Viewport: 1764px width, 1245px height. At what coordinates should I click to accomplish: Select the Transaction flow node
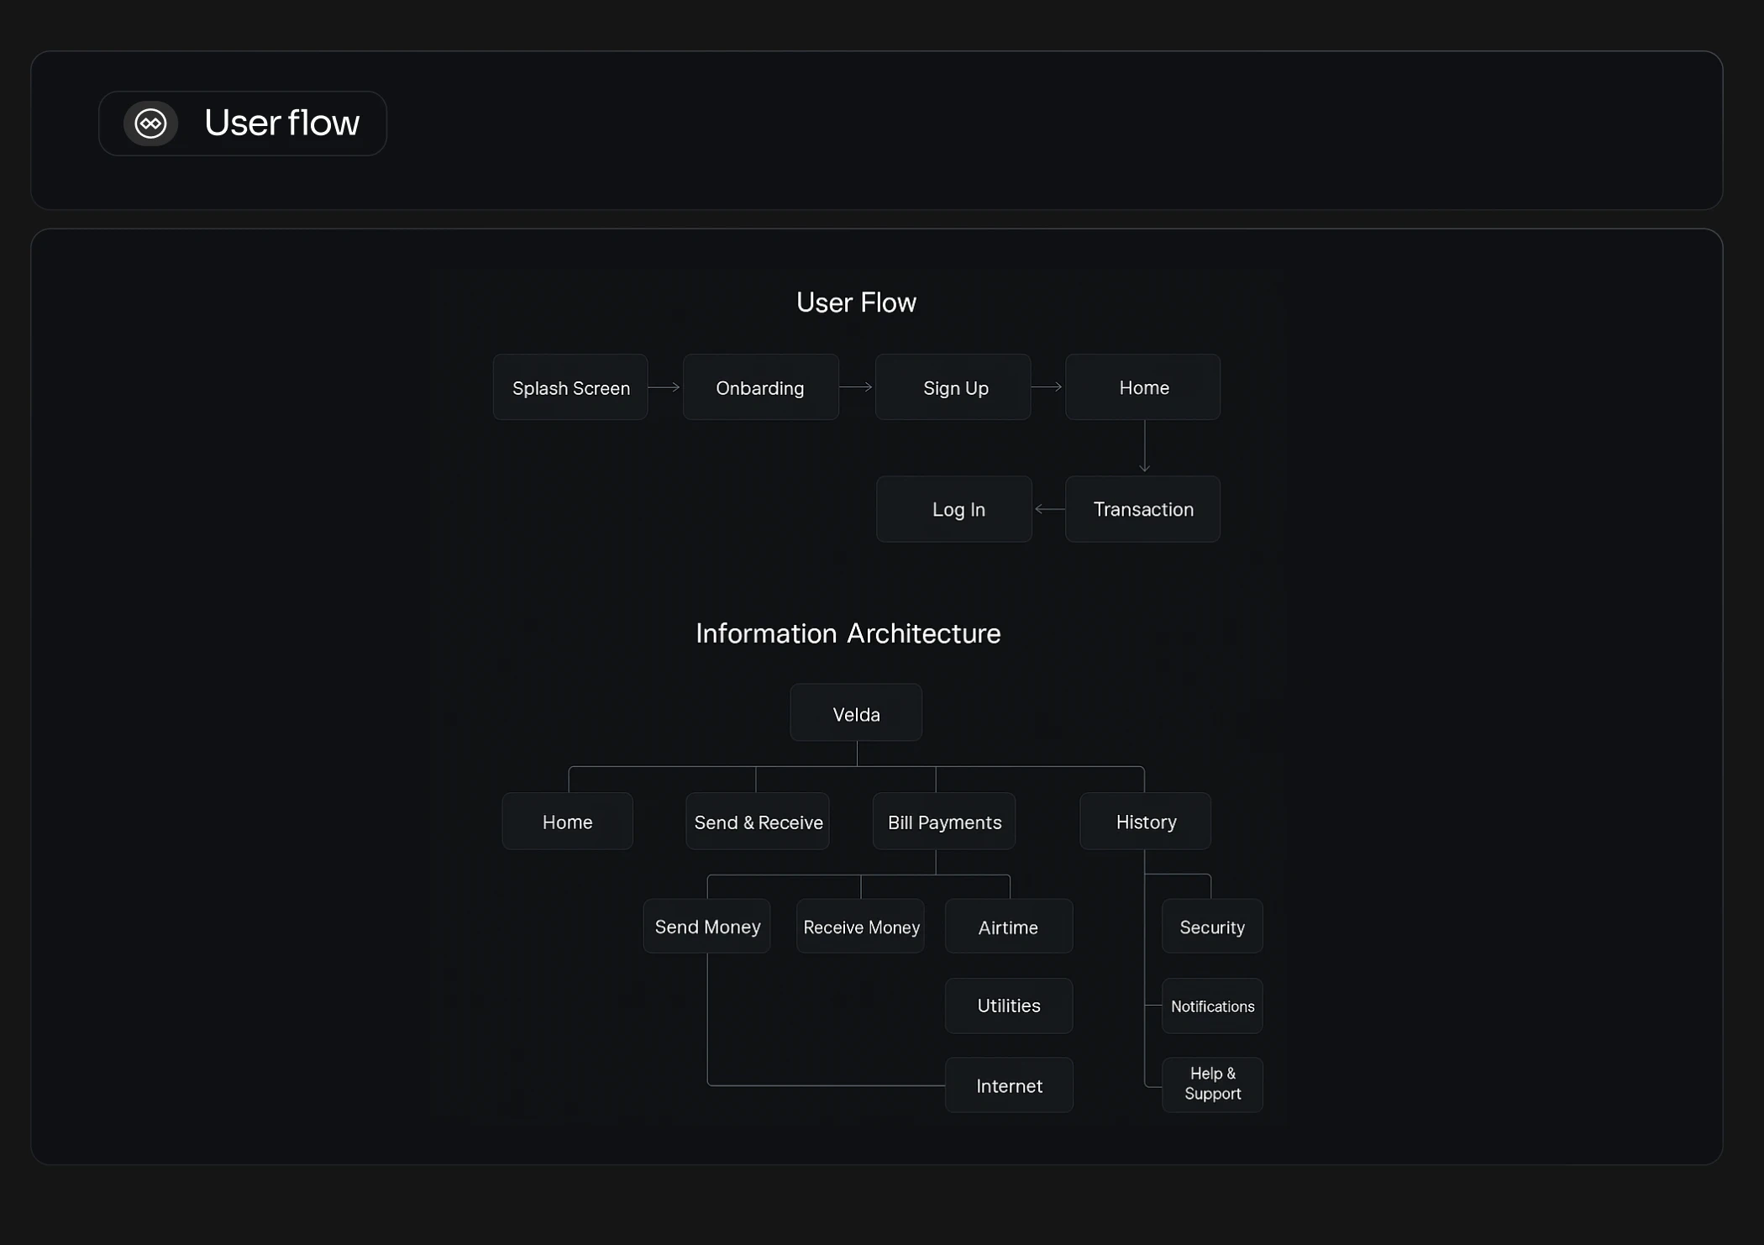[x=1142, y=509]
